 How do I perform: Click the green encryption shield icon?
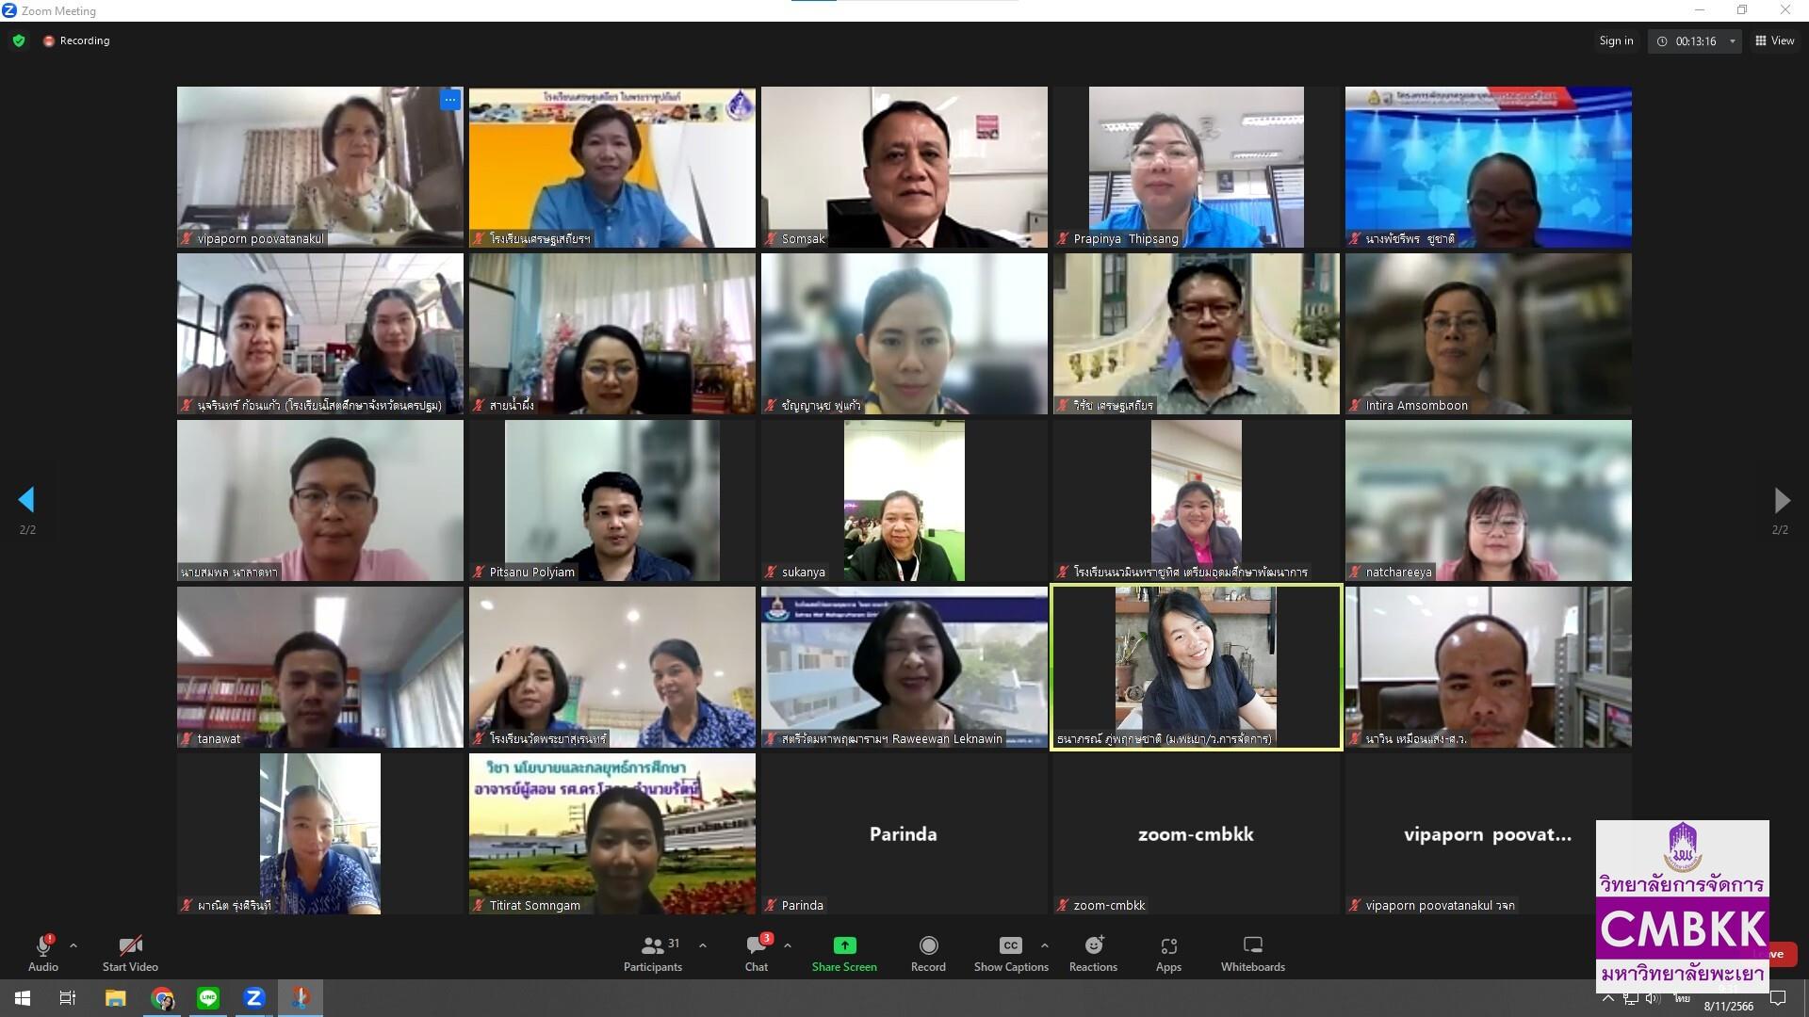(x=19, y=40)
